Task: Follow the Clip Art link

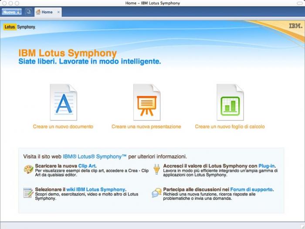Action: tap(87, 166)
